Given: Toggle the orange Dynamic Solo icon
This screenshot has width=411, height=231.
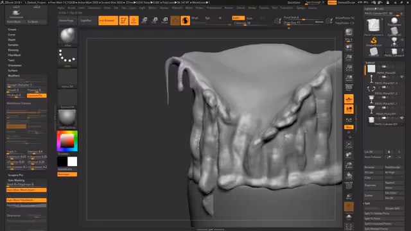Looking at the screenshot, I should [349, 207].
